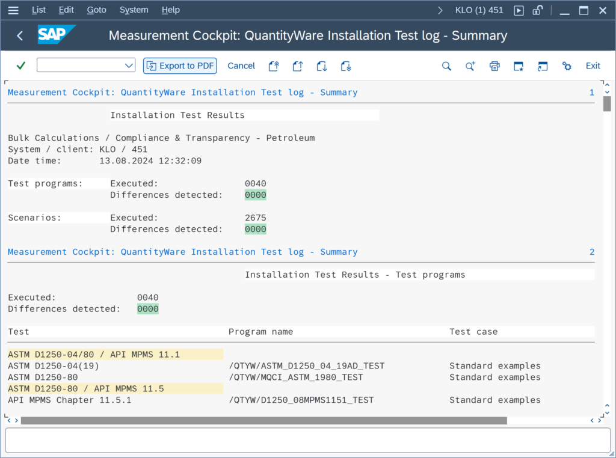Click the create shortcut icon
Image resolution: width=616 pixels, height=458 pixels.
[x=543, y=66]
